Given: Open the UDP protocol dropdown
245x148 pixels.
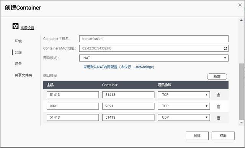Looking at the screenshot, I should [x=184, y=118].
